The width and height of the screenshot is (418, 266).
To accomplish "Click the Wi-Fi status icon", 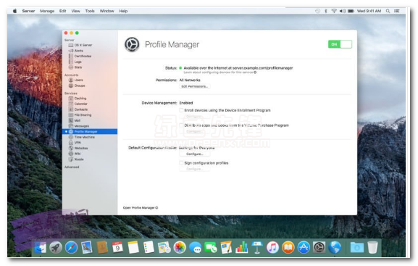I will tap(334, 11).
